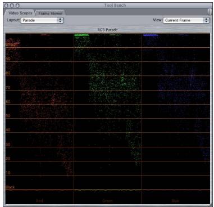Click the 50 scale label

click(x=8, y=116)
